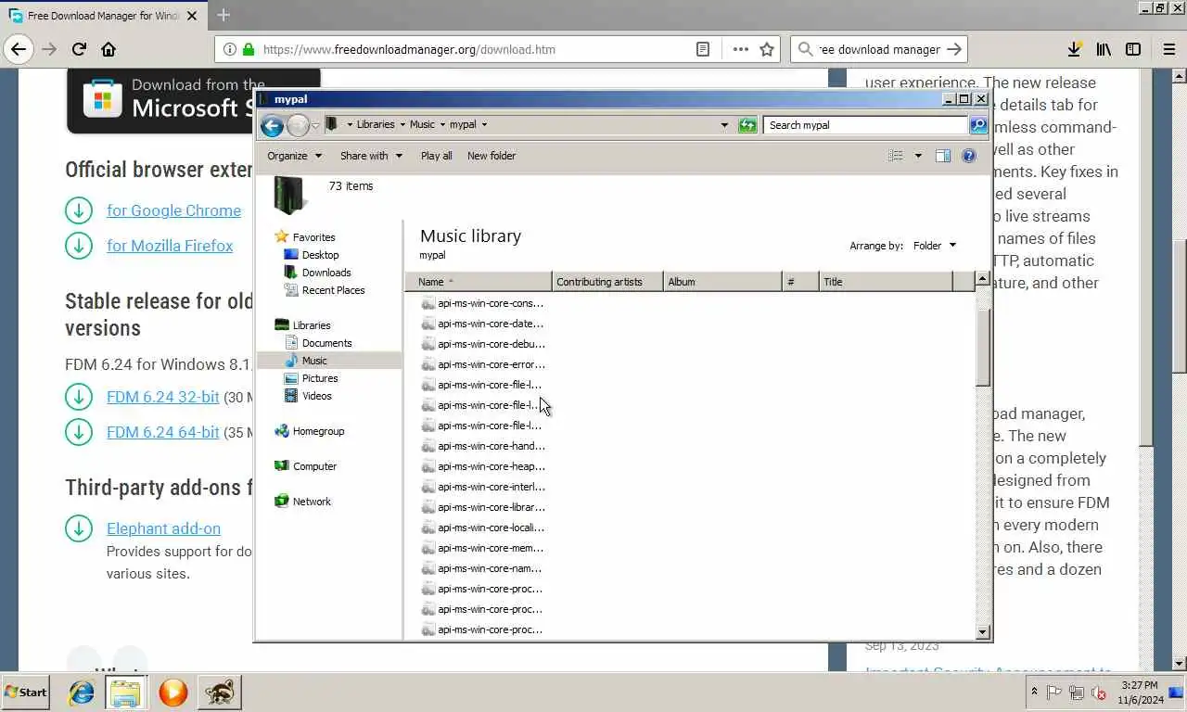The height and width of the screenshot is (712, 1187).
Task: Open the browser hamburger menu
Action: pos(1169,49)
